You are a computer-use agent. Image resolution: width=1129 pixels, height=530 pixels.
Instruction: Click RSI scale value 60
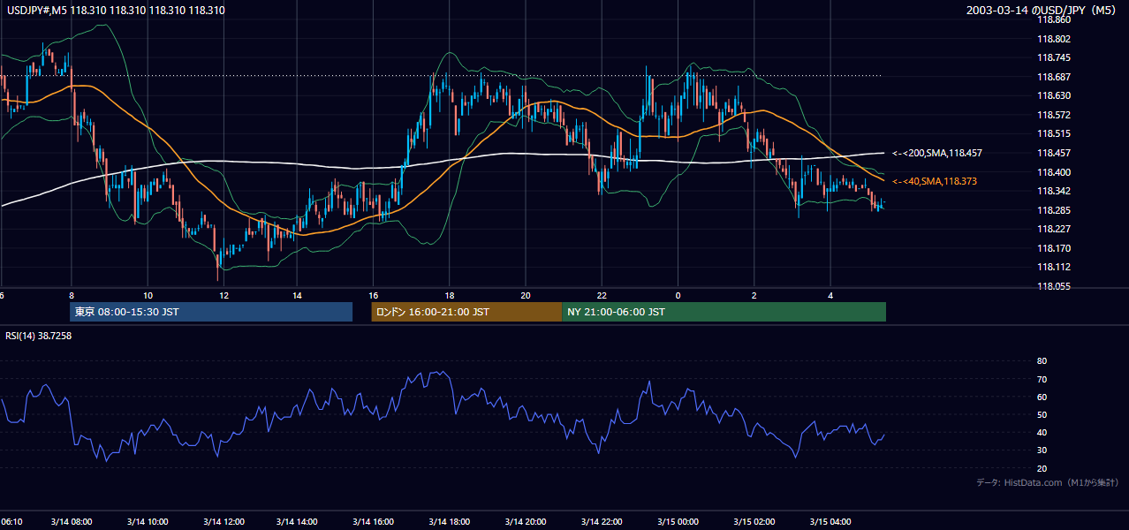1042,397
